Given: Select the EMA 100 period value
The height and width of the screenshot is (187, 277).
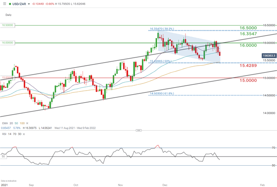Looking at the screenshot, I should coord(22,123).
